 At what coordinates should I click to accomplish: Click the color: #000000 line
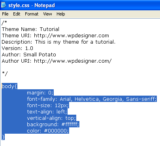48,131
